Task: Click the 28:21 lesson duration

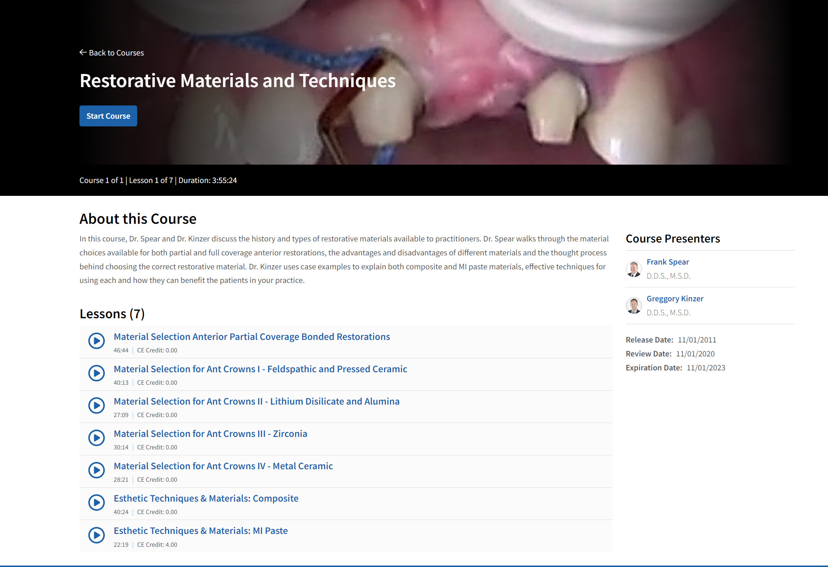Action: click(121, 480)
